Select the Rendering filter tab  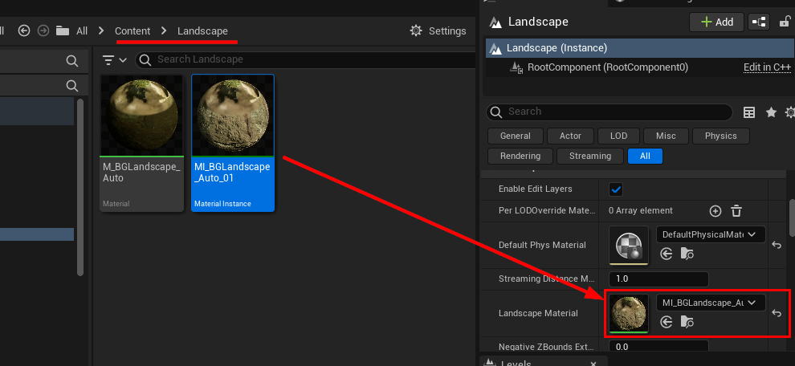coord(520,157)
